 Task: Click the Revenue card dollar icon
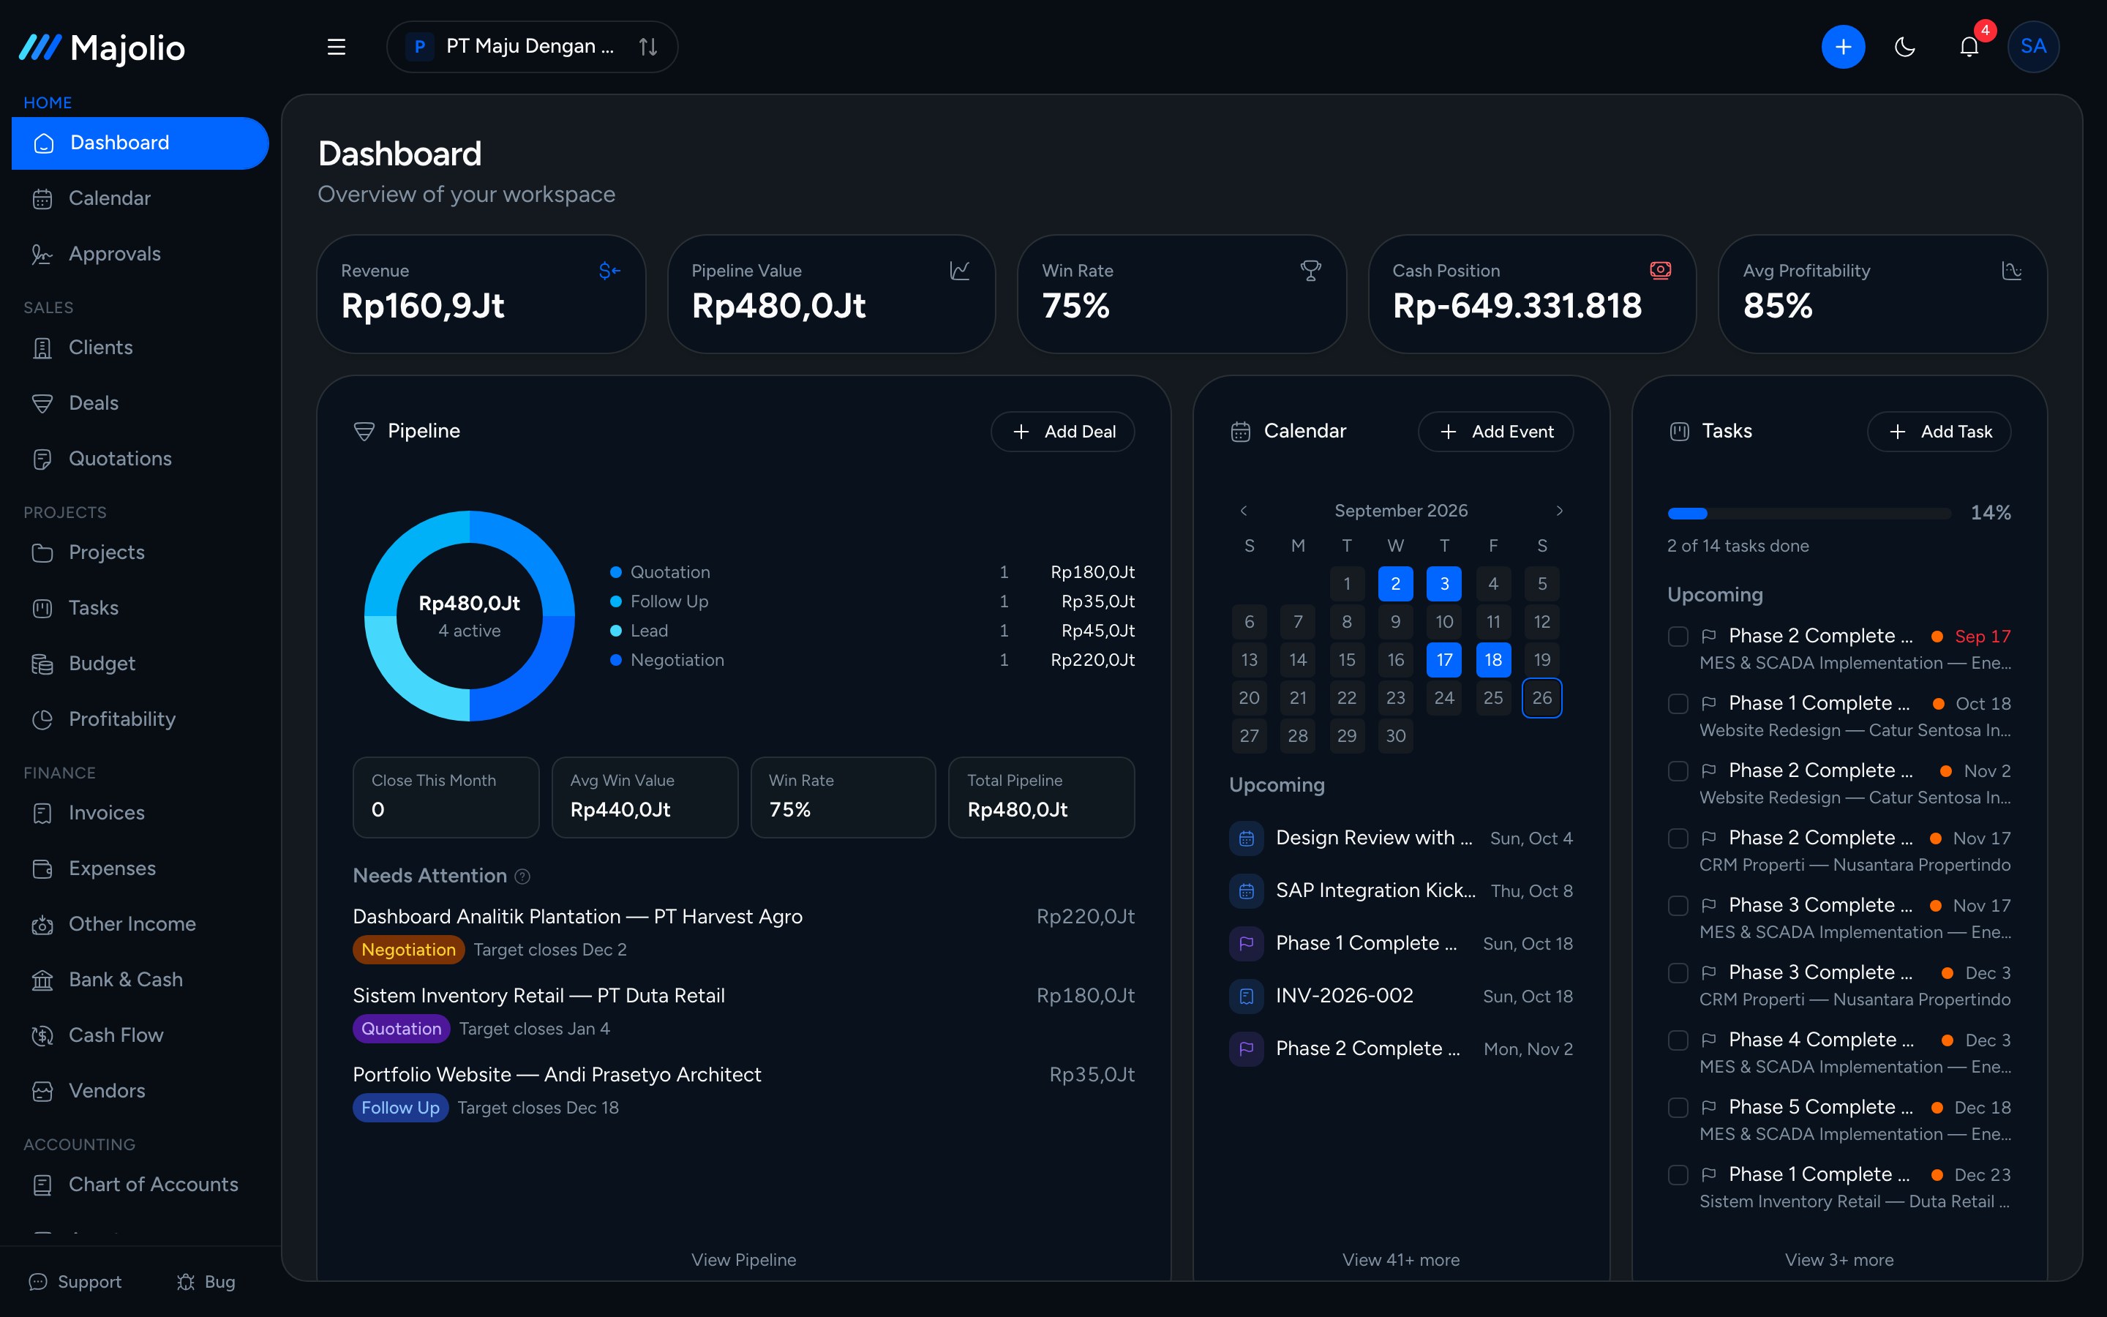point(609,271)
